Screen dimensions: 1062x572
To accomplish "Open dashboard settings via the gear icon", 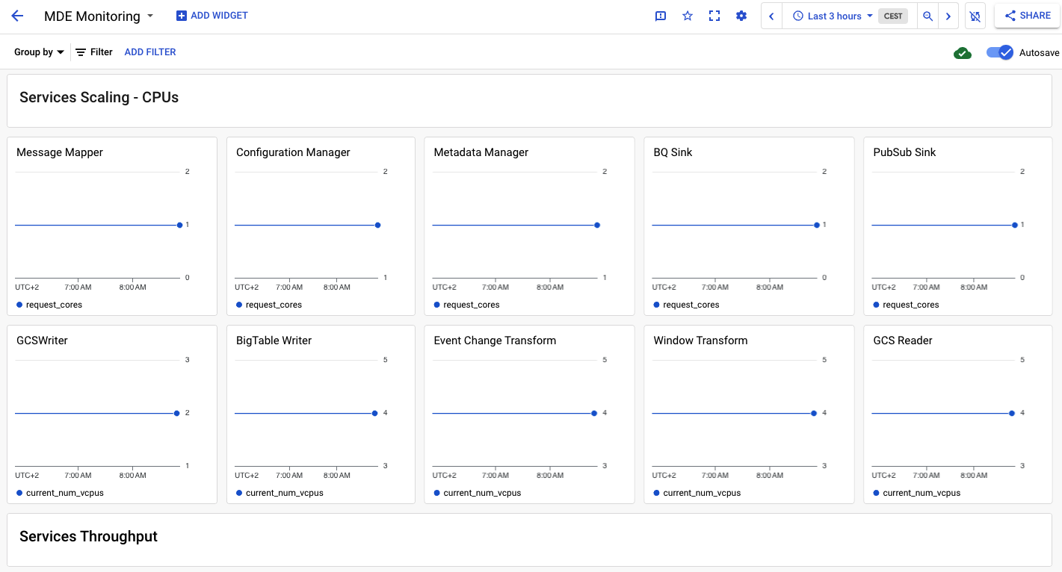I will 741,16.
